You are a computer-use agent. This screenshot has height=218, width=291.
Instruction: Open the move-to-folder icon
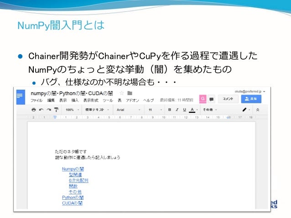(x=130, y=93)
